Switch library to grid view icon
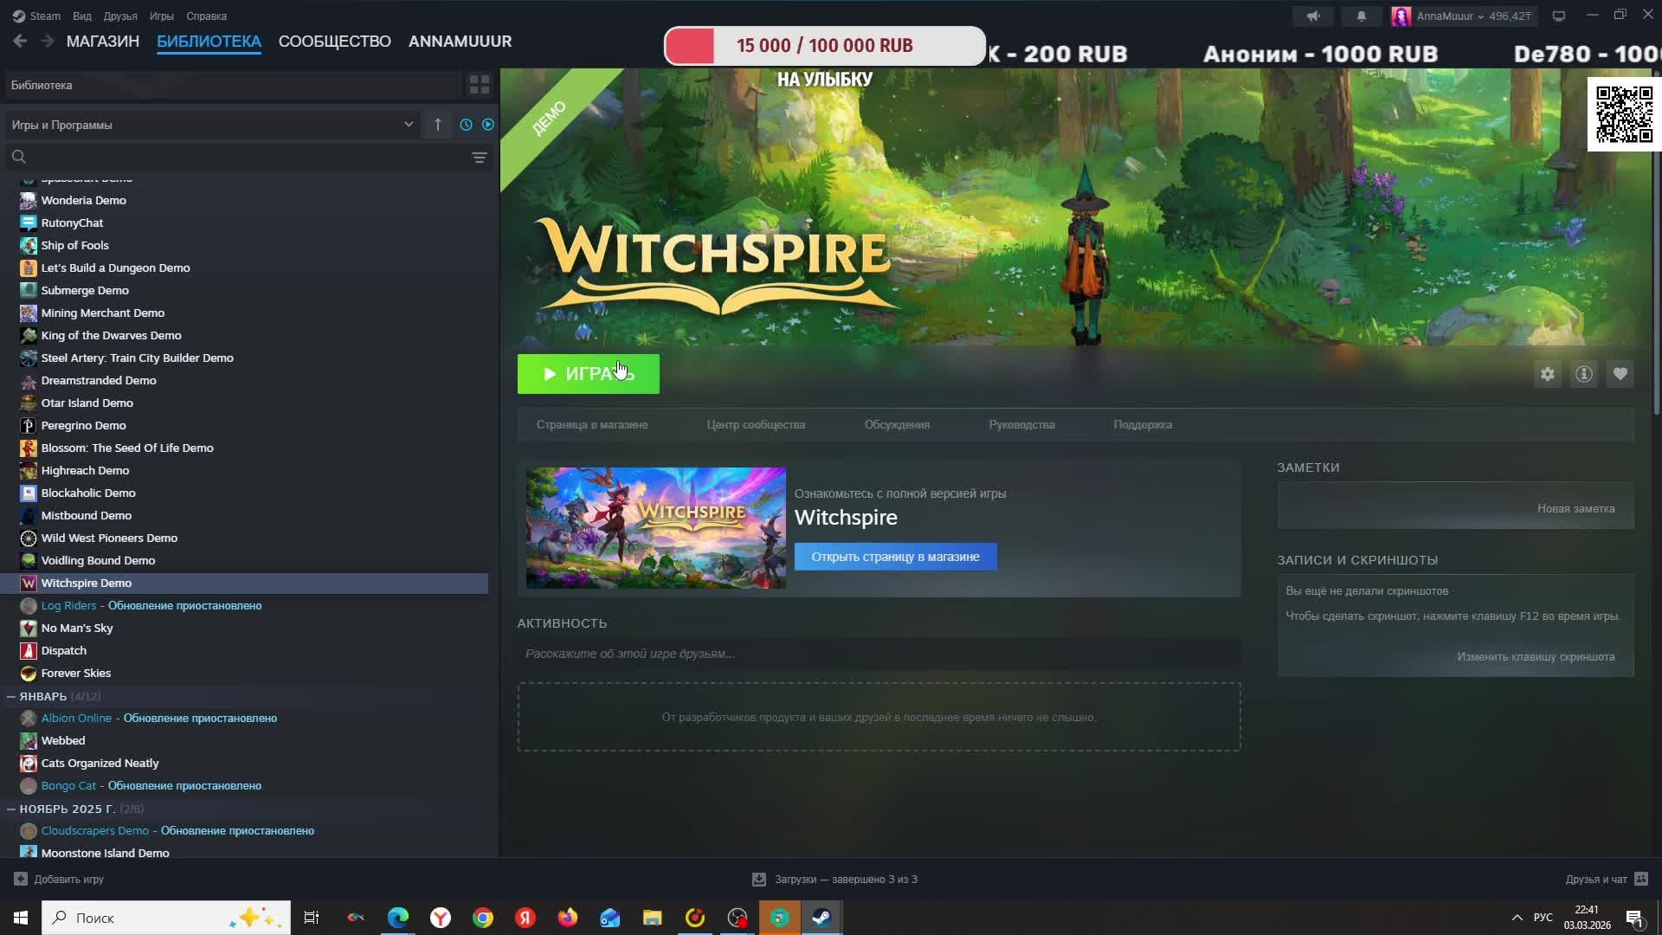The image size is (1662, 935). 479,85
